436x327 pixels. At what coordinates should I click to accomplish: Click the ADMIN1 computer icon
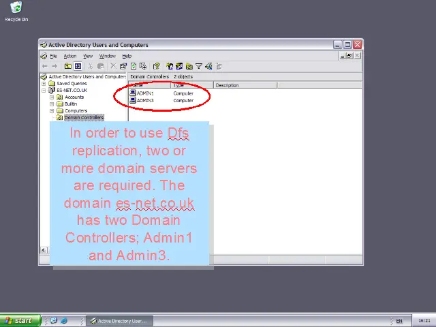click(x=133, y=93)
